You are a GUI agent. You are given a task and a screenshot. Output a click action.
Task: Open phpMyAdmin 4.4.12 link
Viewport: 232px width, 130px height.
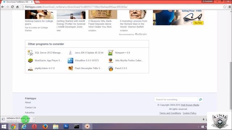45,68
